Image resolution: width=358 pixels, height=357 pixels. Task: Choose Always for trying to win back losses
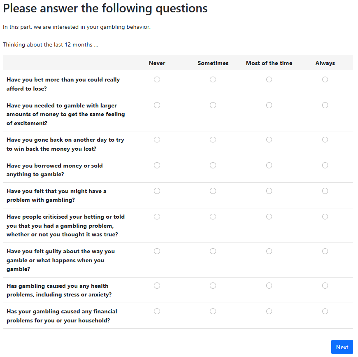(325, 140)
